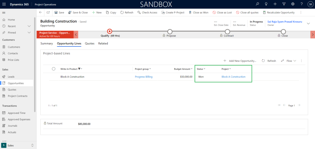This screenshot has width=315, height=149.
Task: Switch to the Quotes tab
Action: coord(89,43)
